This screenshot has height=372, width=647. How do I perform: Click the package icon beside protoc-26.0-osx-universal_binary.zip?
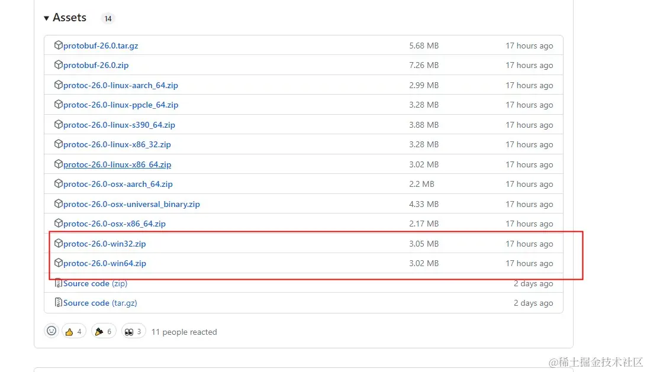59,203
